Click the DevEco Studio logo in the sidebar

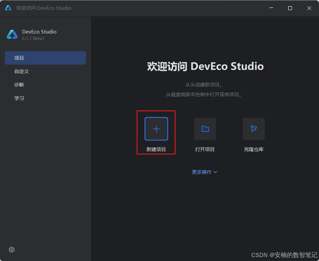(12, 34)
